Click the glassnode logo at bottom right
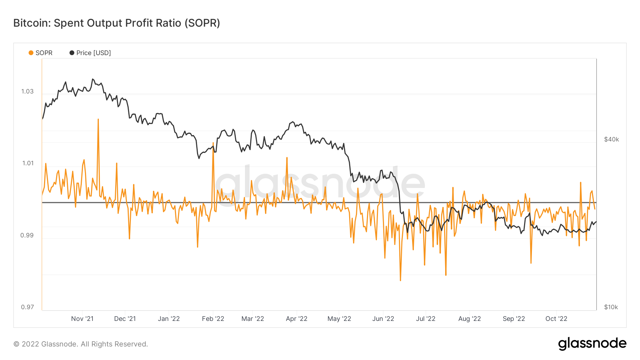Viewport: 640px width, 360px height. 592,344
